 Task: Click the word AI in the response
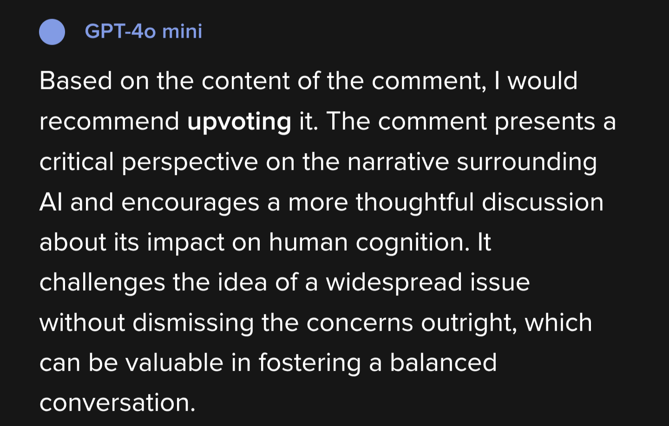pos(51,202)
